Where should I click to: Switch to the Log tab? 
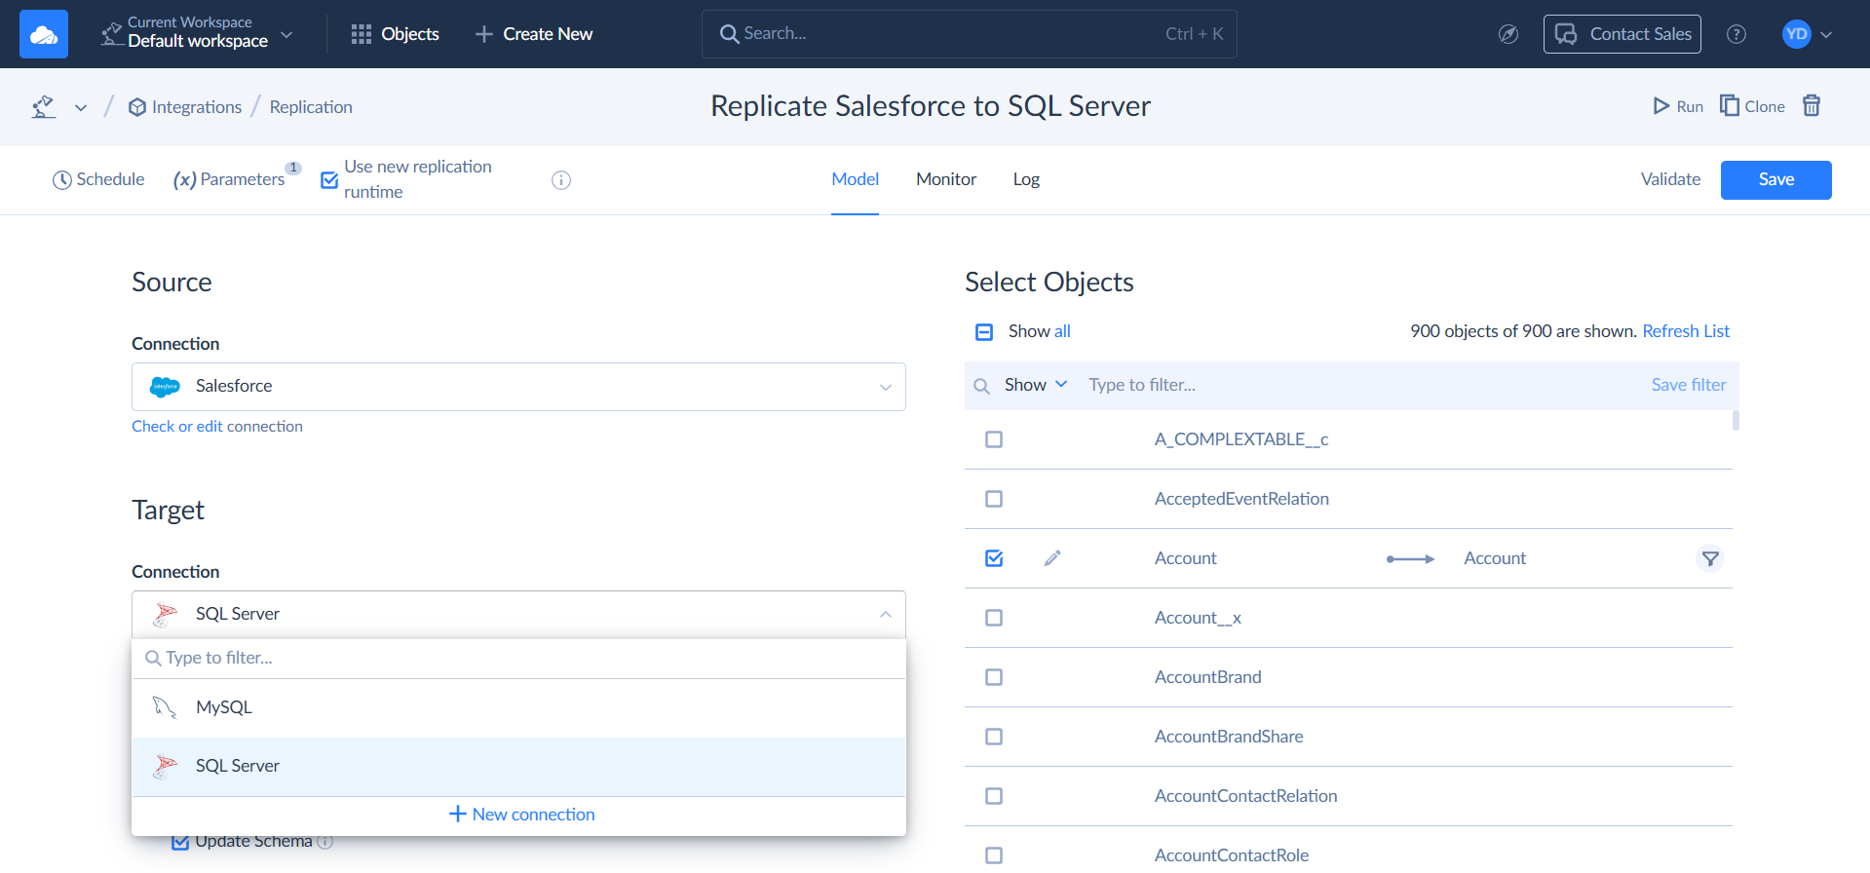click(1026, 179)
